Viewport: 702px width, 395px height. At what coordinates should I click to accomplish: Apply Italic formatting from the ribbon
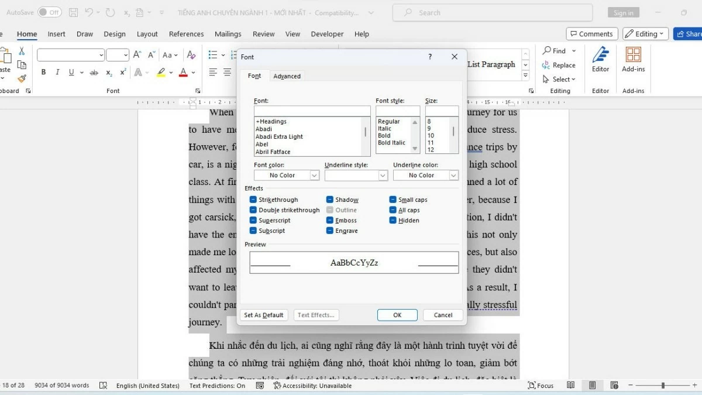point(57,72)
